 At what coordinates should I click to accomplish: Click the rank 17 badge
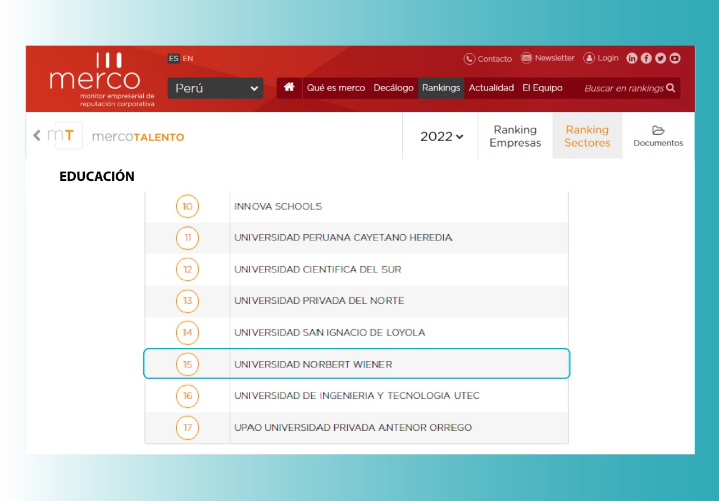[x=188, y=428]
